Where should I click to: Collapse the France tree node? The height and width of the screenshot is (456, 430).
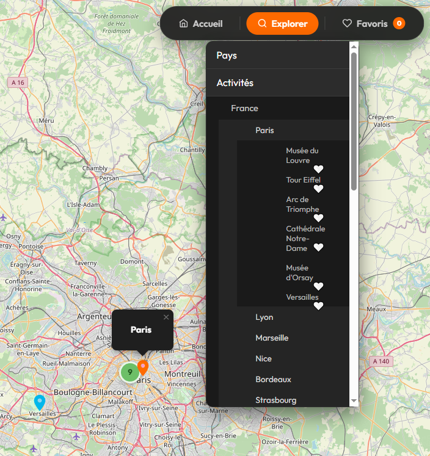244,109
